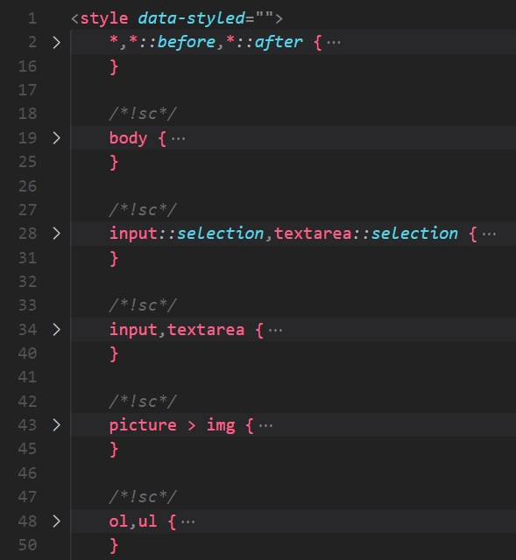516x560 pixels.
Task: Click the fold ellipsis after picture > img {
Action: click(x=265, y=426)
